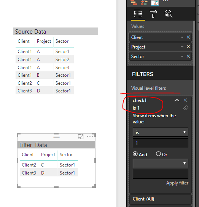Select the Secor2 cell in Source Data
The height and width of the screenshot is (207, 199).
62,60
